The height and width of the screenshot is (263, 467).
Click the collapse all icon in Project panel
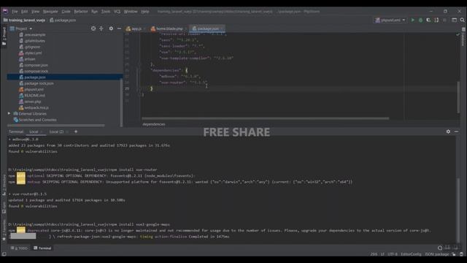click(x=101, y=28)
